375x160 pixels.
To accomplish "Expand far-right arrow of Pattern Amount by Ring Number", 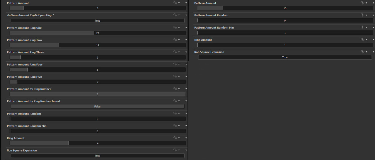I will pos(186,89).
